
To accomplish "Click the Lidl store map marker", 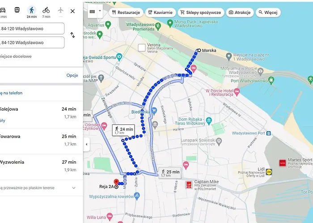I will tap(269, 171).
